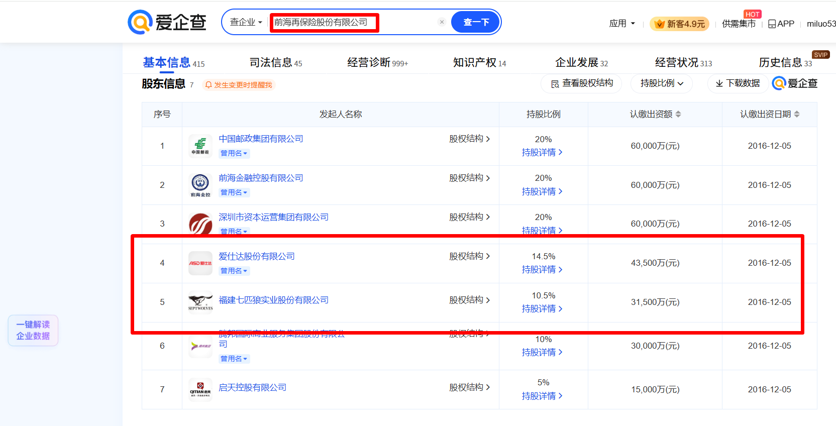
Task: Open the APP download link
Action: pyautogui.click(x=781, y=24)
